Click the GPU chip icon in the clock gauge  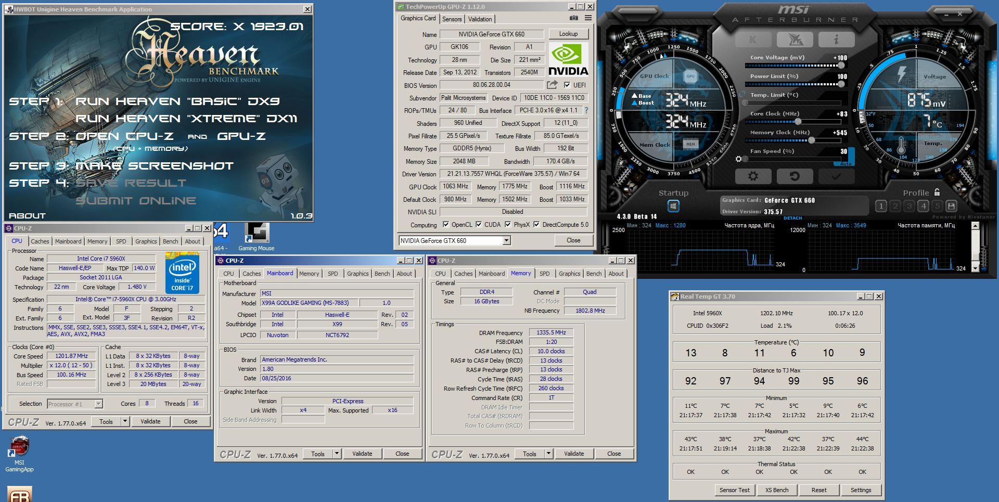point(690,76)
